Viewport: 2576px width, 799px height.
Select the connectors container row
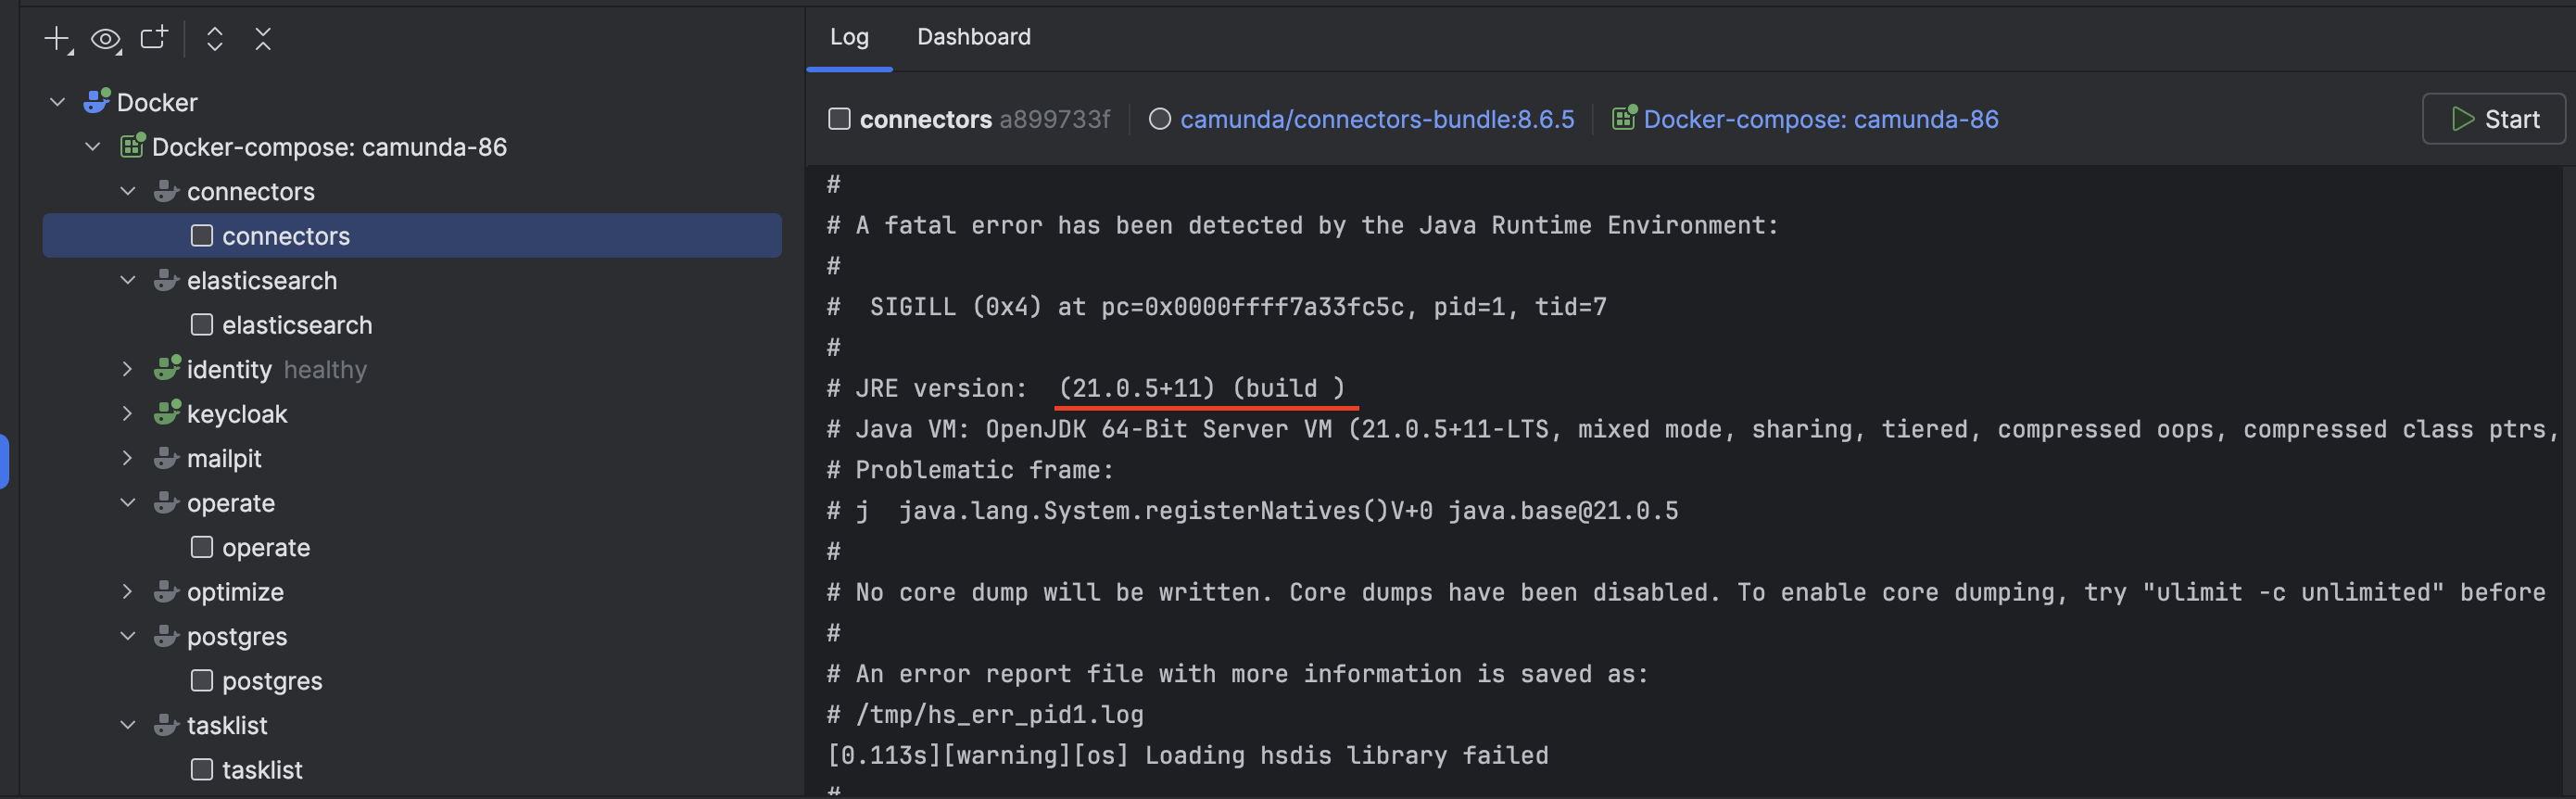point(412,236)
